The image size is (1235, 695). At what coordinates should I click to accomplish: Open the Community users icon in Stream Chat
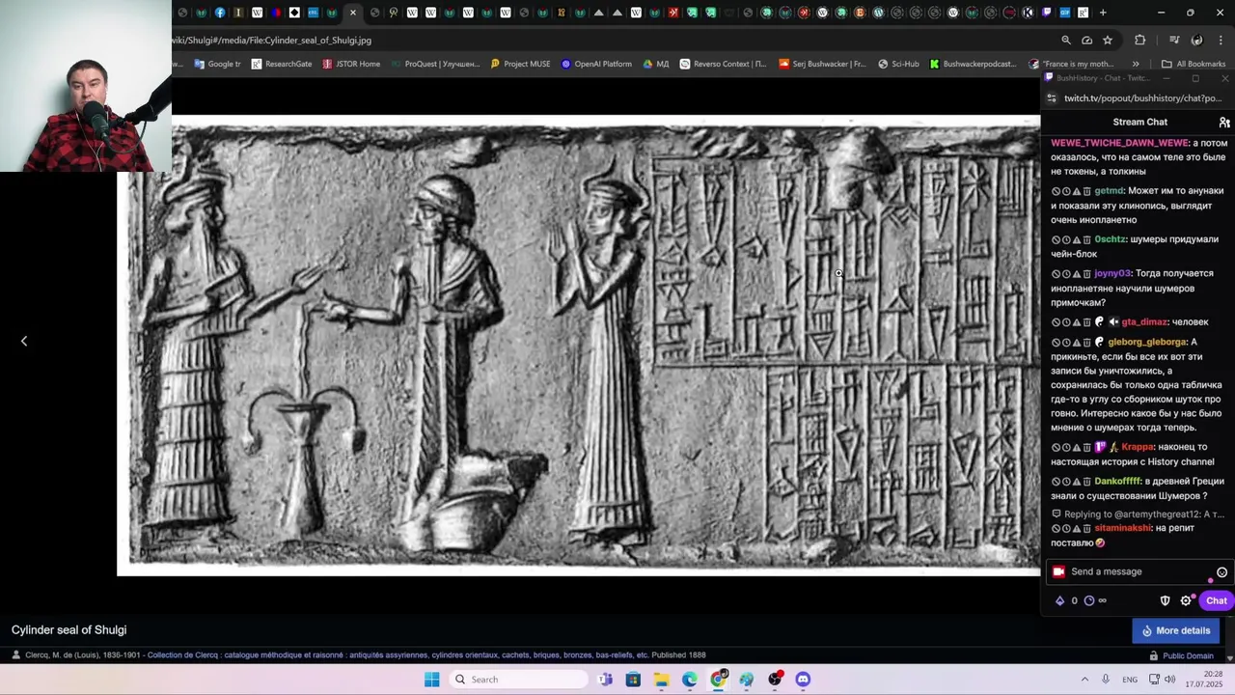point(1224,123)
